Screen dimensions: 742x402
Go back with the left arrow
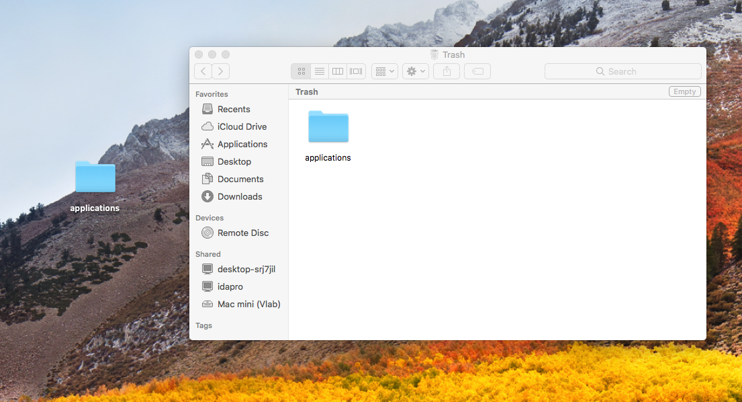[x=203, y=71]
